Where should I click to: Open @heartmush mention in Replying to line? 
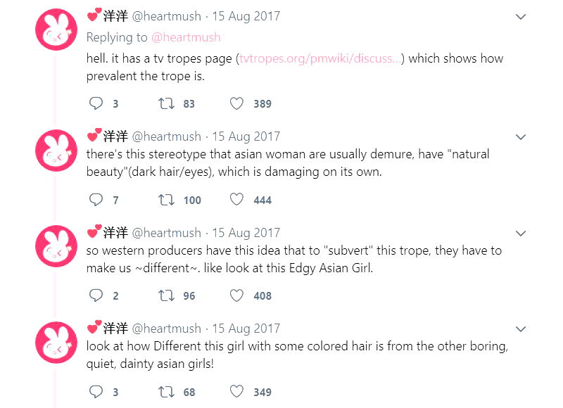(x=186, y=37)
